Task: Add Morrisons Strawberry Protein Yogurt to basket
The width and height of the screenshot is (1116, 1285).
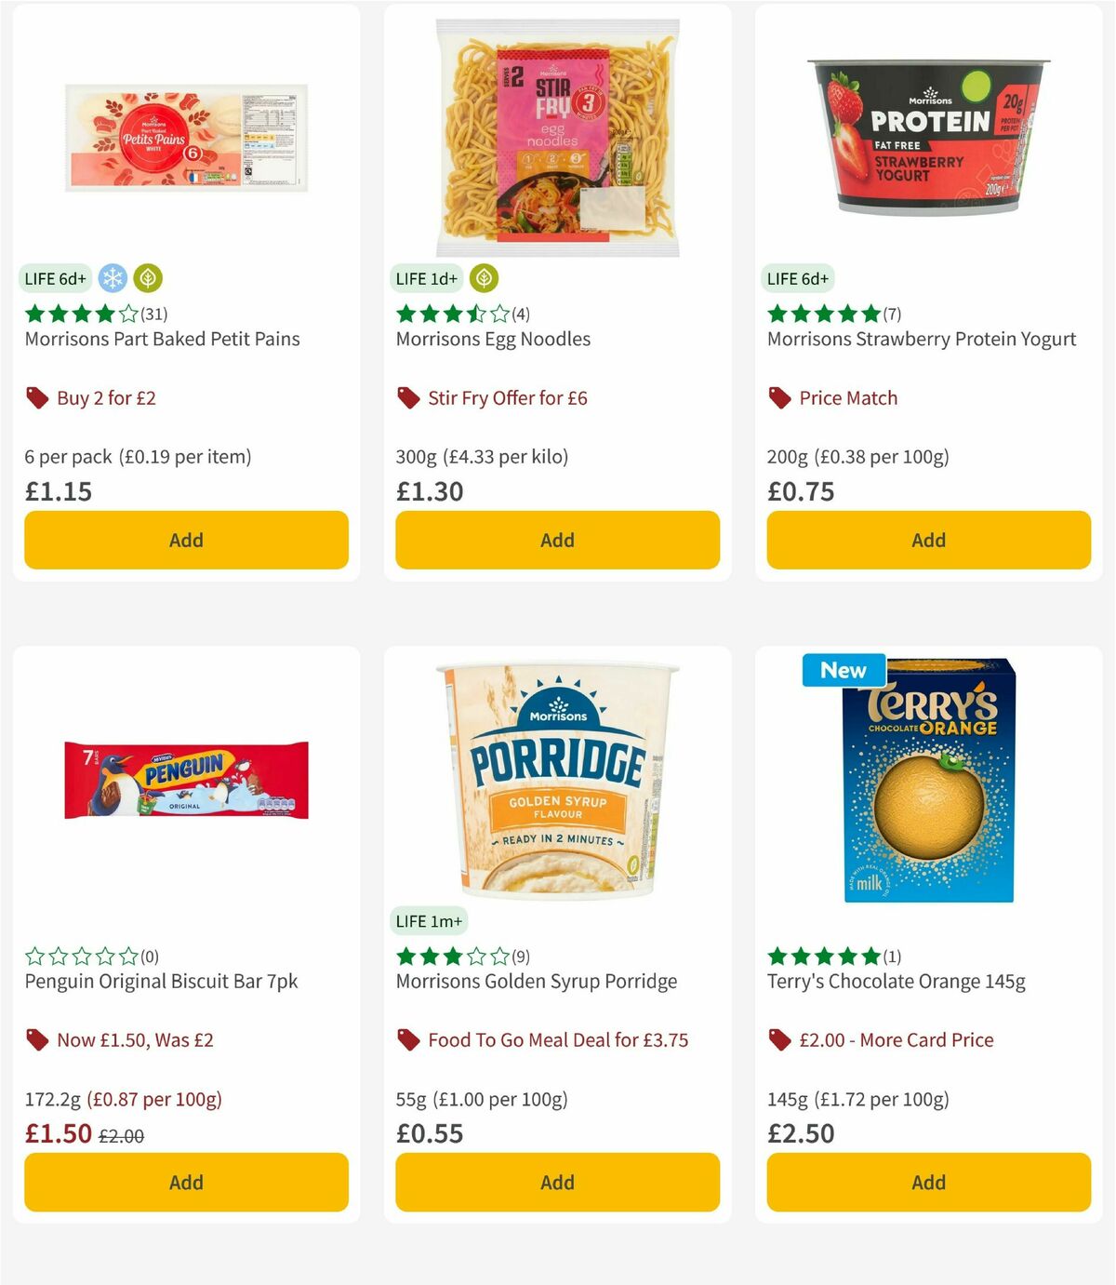Action: coord(927,540)
